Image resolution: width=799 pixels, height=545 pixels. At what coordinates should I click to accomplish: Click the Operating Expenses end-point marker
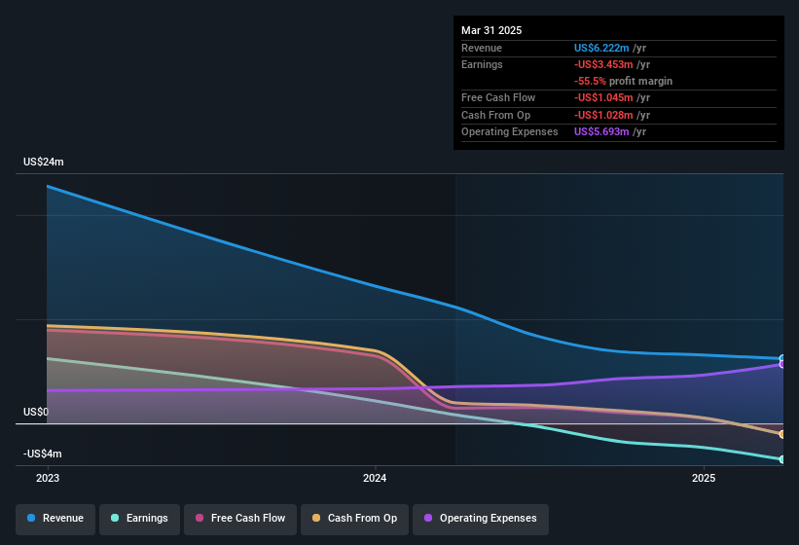tap(782, 365)
